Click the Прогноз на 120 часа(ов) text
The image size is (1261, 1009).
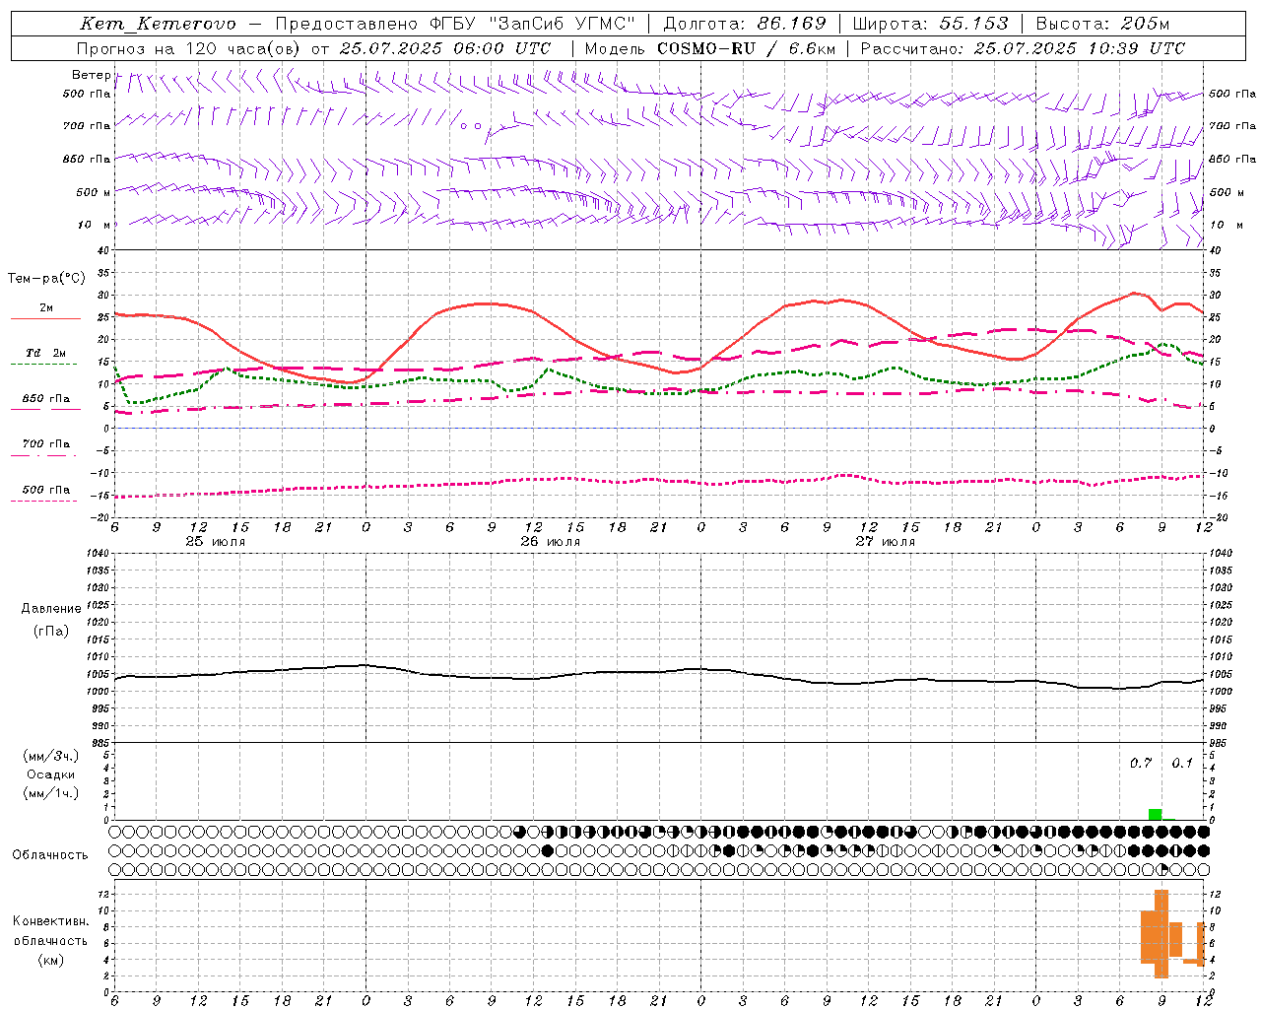click(x=189, y=48)
